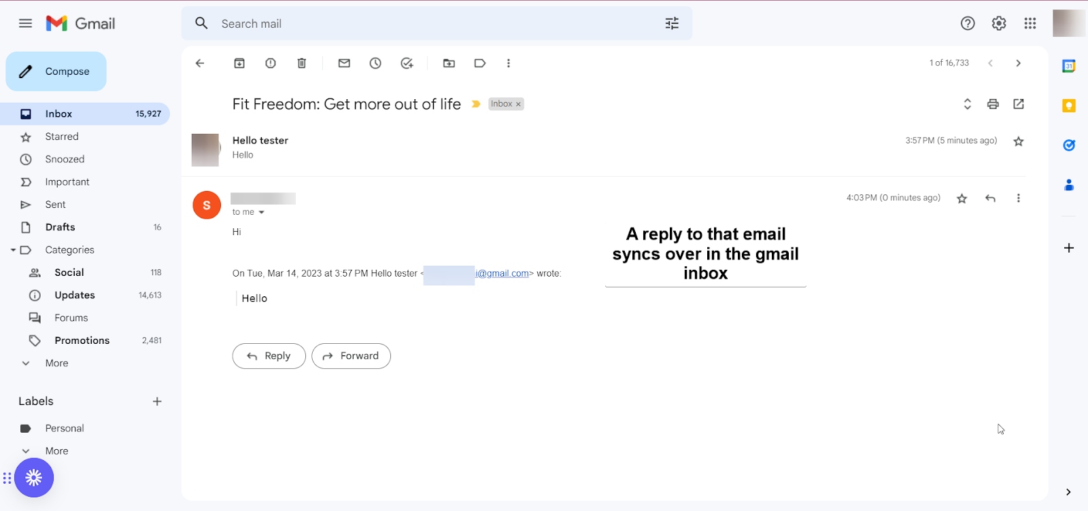Remove the Inbox label tag

tap(518, 104)
